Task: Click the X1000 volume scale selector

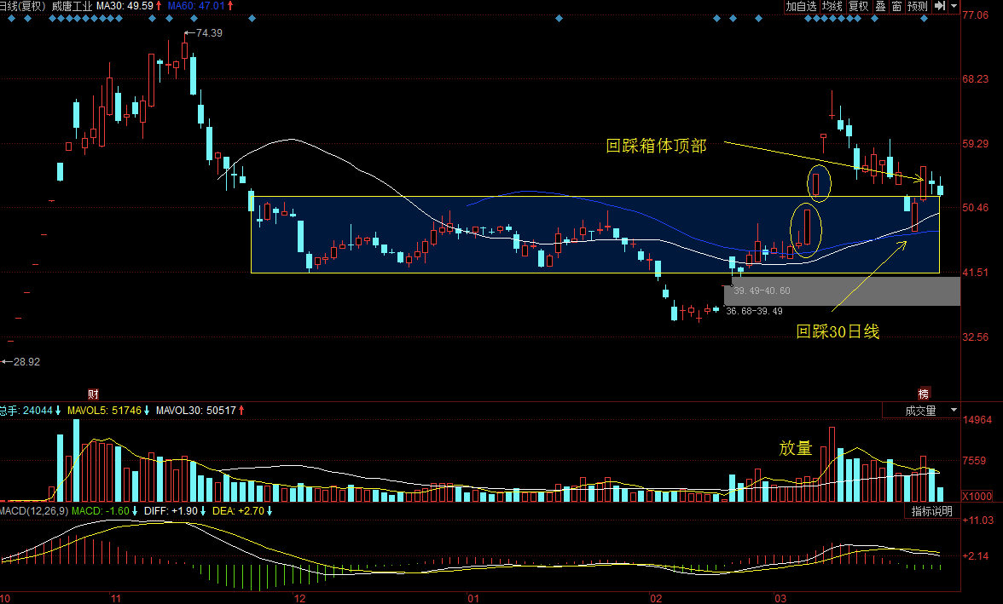Action: 977,497
